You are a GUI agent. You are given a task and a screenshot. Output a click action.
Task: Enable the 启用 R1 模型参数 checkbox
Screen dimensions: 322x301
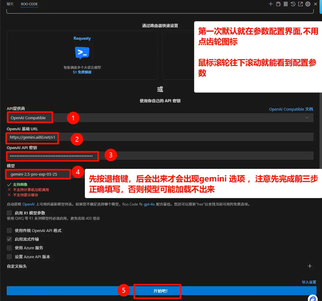coord(9,213)
